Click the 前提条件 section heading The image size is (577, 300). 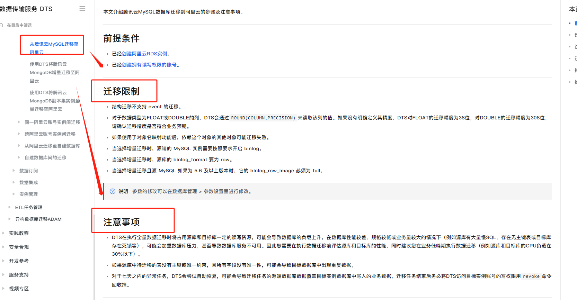click(x=122, y=38)
